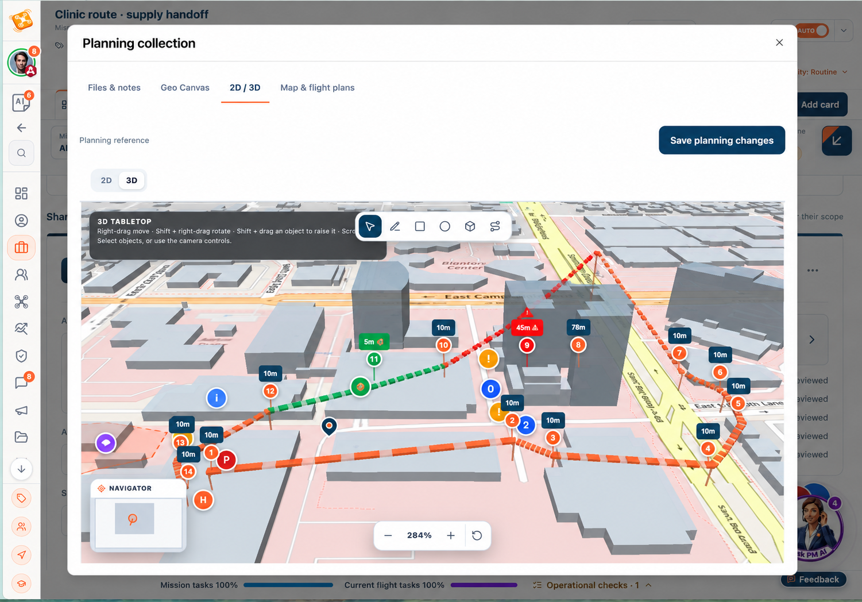
Task: Open the Map & flight plans tab
Action: pyautogui.click(x=318, y=87)
